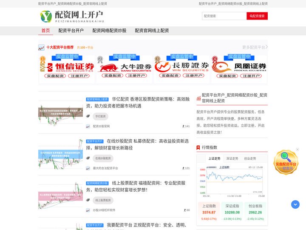
Task: Click the gold 实盘配资平台一键查询 floating badge
Action: pos(286,162)
